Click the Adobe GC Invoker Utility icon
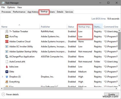The image size is (121, 99). (7, 47)
